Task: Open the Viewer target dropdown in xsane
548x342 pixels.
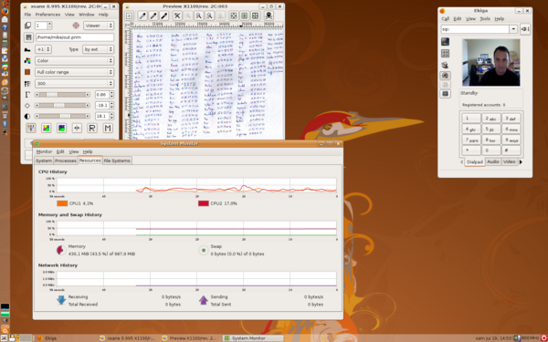Action: [x=99, y=26]
